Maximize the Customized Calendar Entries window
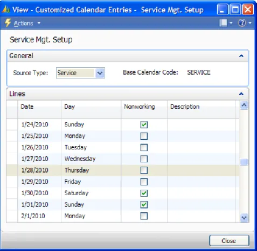Screen dimensions: 257x251 tap(235, 10)
